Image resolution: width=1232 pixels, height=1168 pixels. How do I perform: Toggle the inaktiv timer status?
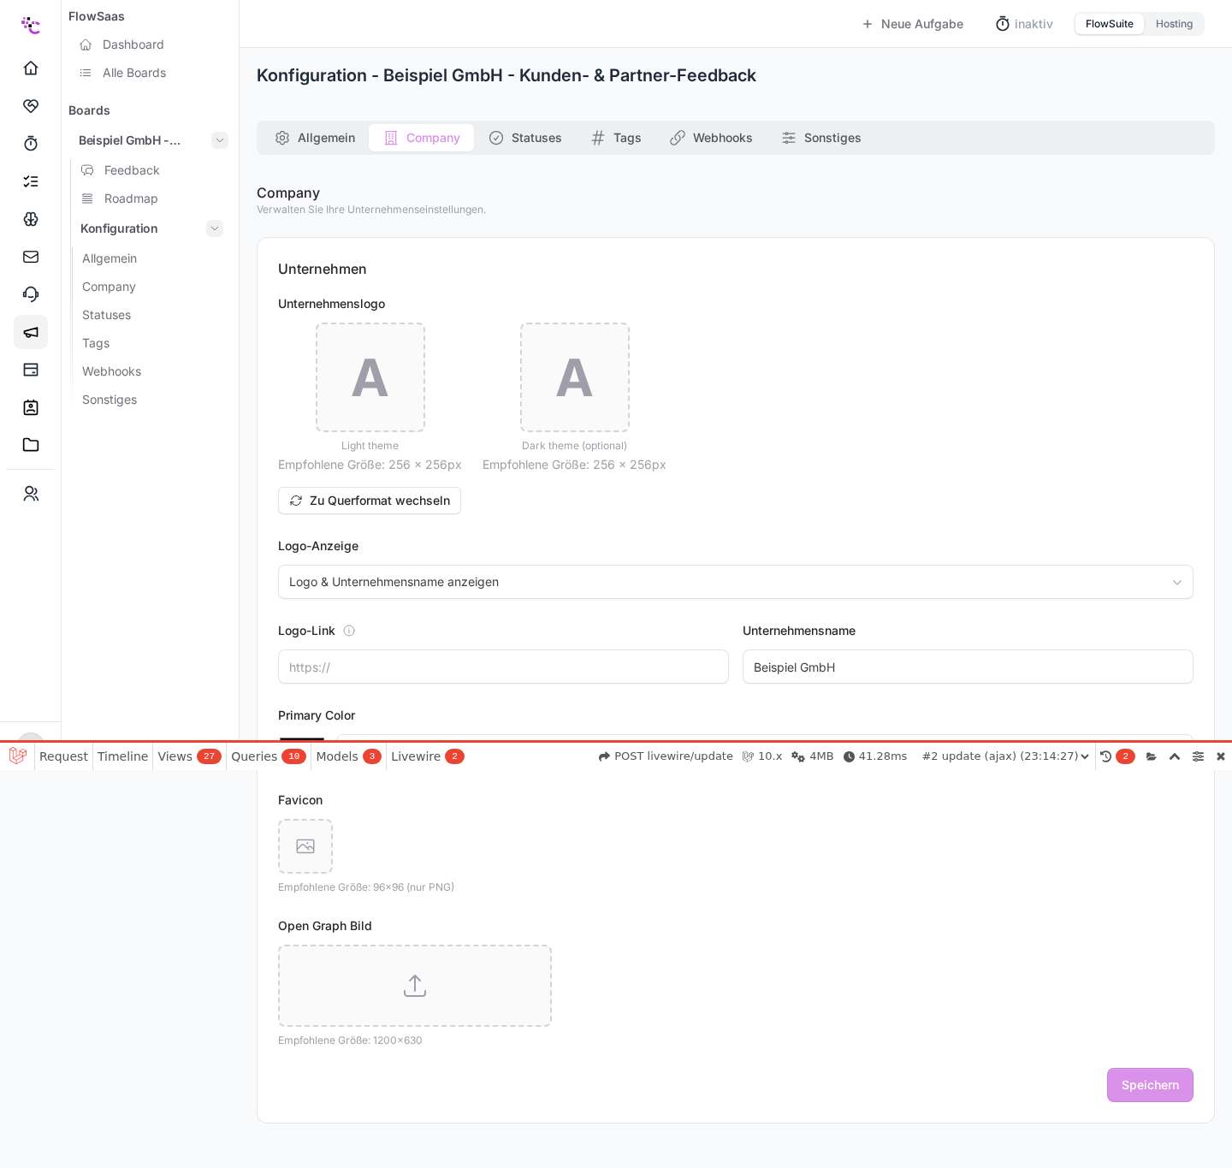[x=1024, y=24]
